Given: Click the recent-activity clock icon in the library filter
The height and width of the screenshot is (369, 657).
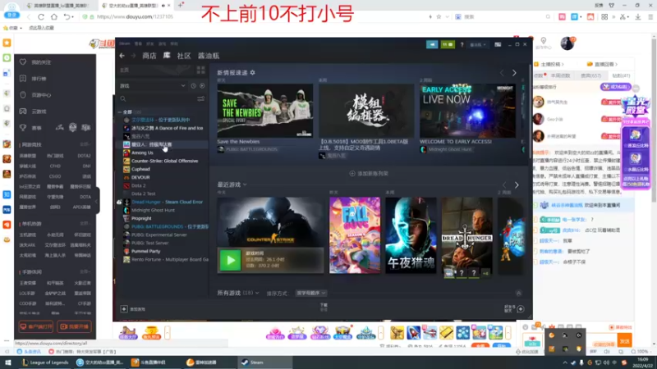Looking at the screenshot, I should pos(193,86).
